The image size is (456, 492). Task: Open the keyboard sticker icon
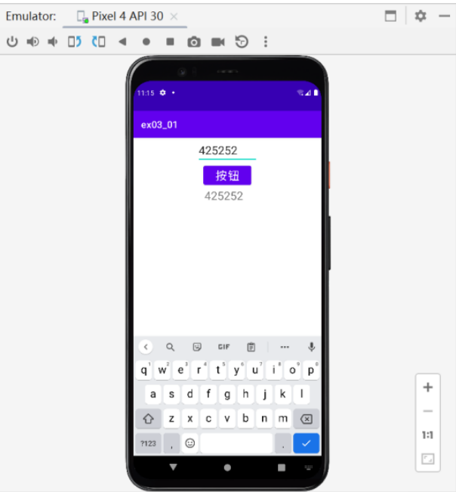point(197,347)
